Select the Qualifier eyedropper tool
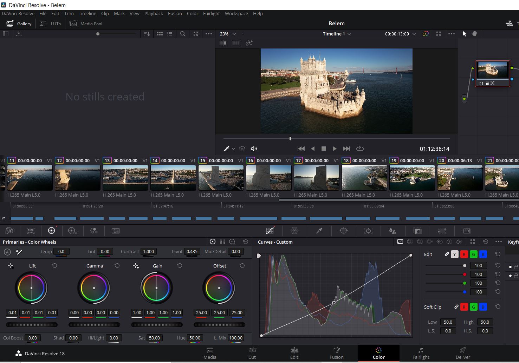This screenshot has width=519, height=363. pos(319,231)
